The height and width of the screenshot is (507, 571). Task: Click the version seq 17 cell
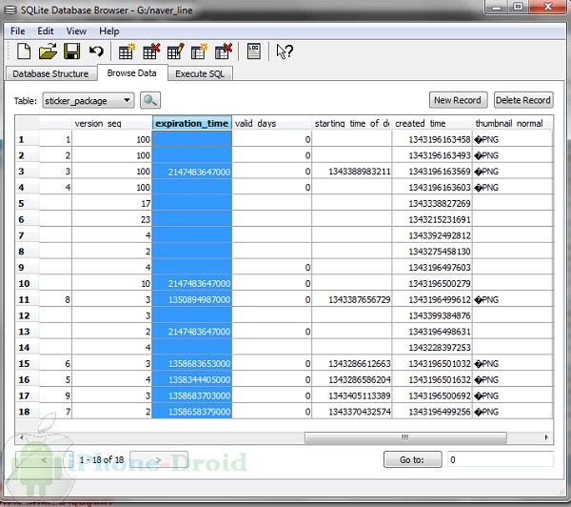pos(111,204)
